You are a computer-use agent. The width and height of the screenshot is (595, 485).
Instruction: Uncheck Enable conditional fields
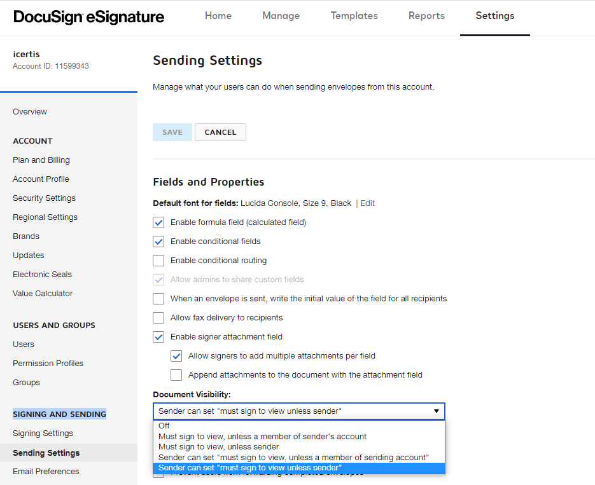pyautogui.click(x=159, y=242)
